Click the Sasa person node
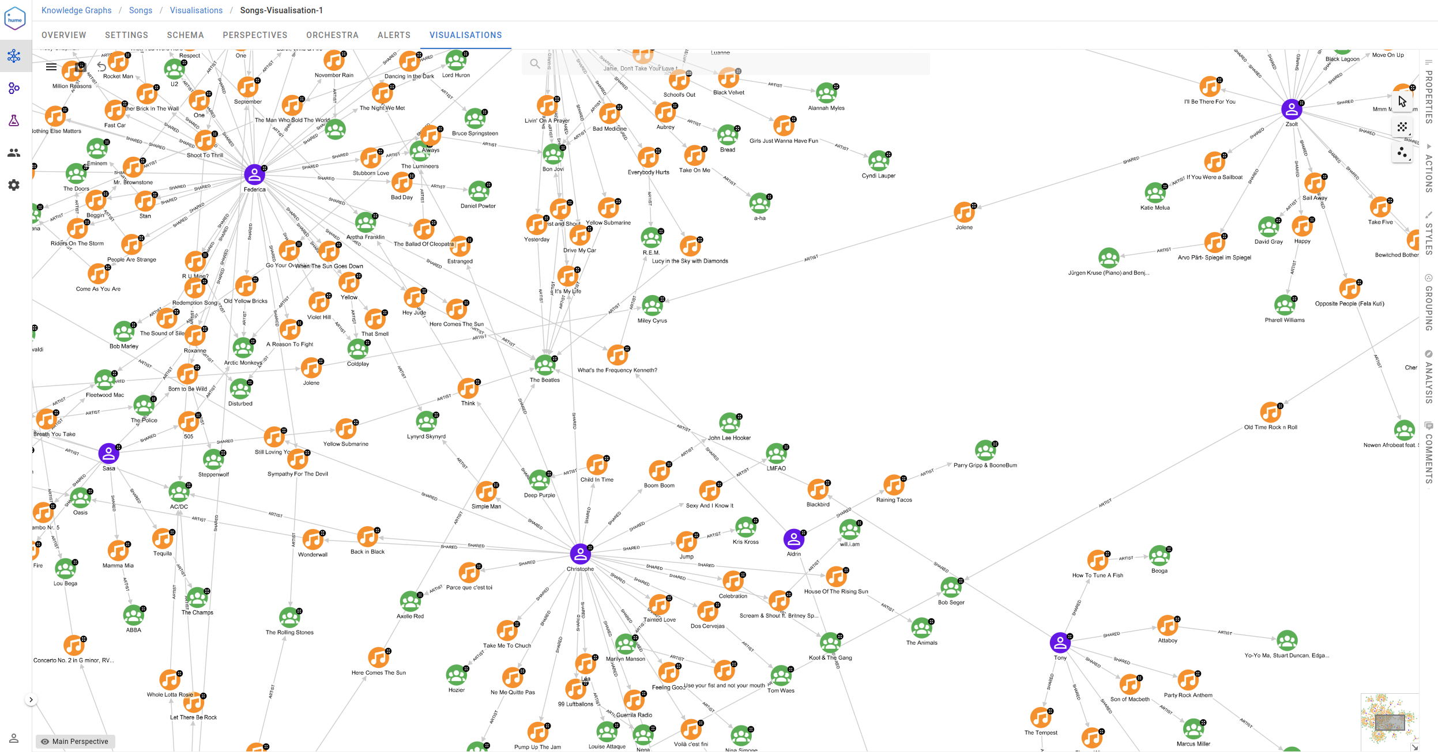 click(108, 454)
